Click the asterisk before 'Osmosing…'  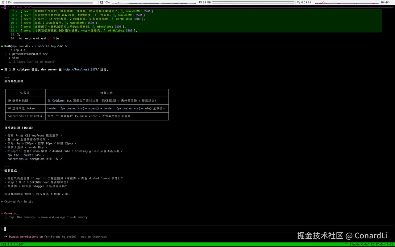point(2,213)
